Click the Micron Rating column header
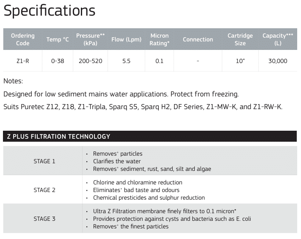Viewport: 301px width, 239px height. (x=160, y=39)
